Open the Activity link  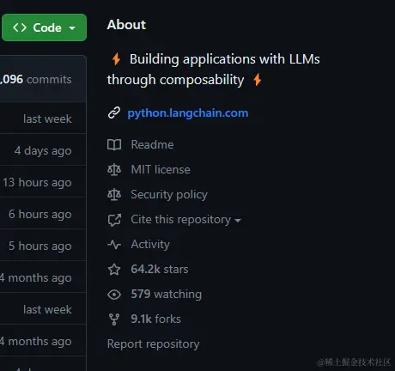pyautogui.click(x=150, y=244)
